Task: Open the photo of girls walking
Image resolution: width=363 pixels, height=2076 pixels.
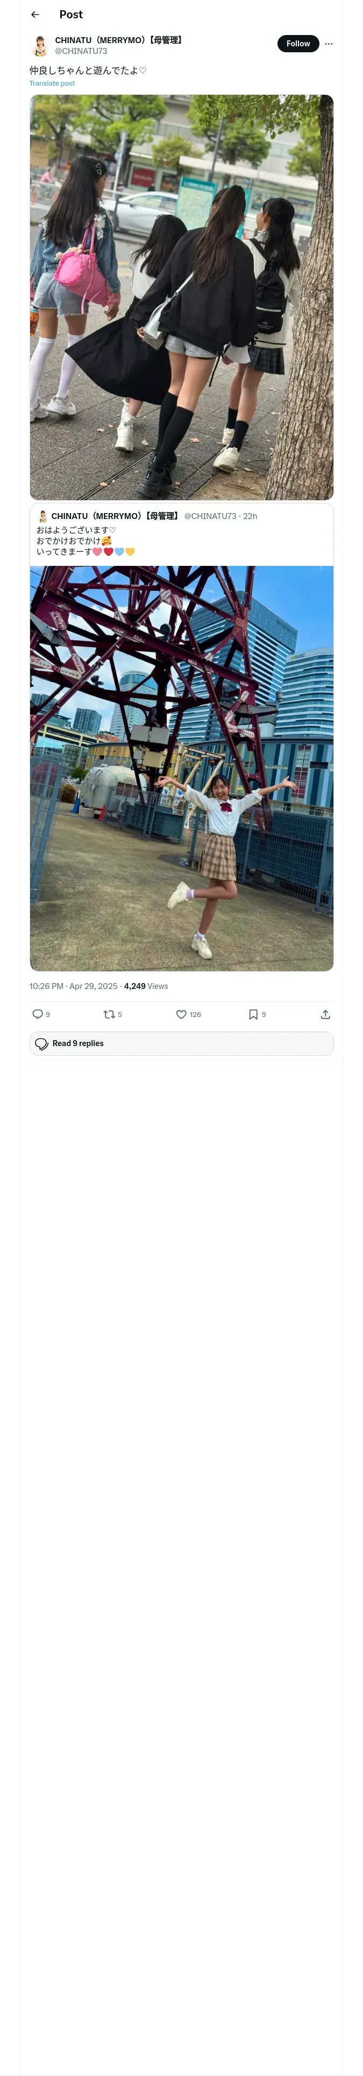Action: [182, 297]
